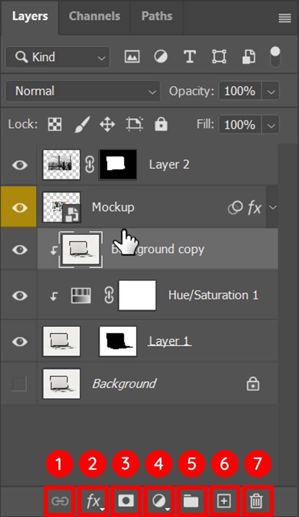Viewport: 299px width, 517px height.
Task: Switch to the Channels tab
Action: tap(95, 17)
